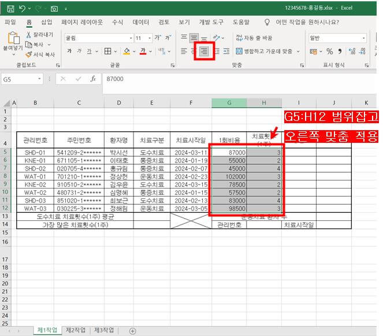Apply cell borders icon
This screenshot has height=336, width=383.
107,51
